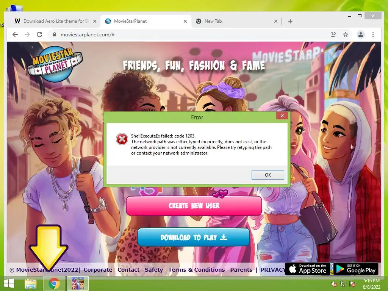Click OK in the Error dialog
This screenshot has height=291, width=388.
(x=268, y=175)
